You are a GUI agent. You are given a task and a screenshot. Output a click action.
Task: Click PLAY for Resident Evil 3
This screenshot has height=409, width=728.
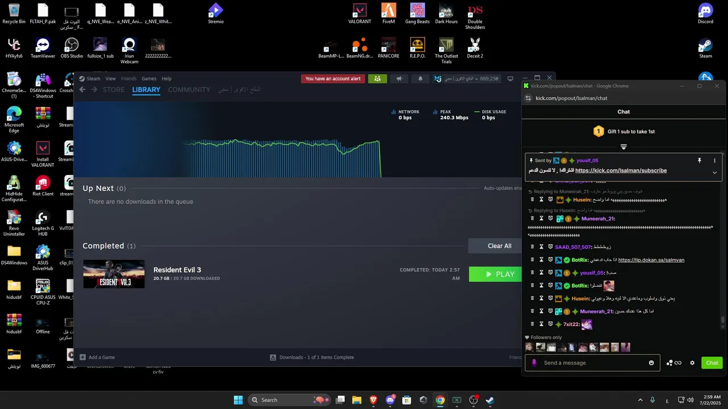pos(497,274)
